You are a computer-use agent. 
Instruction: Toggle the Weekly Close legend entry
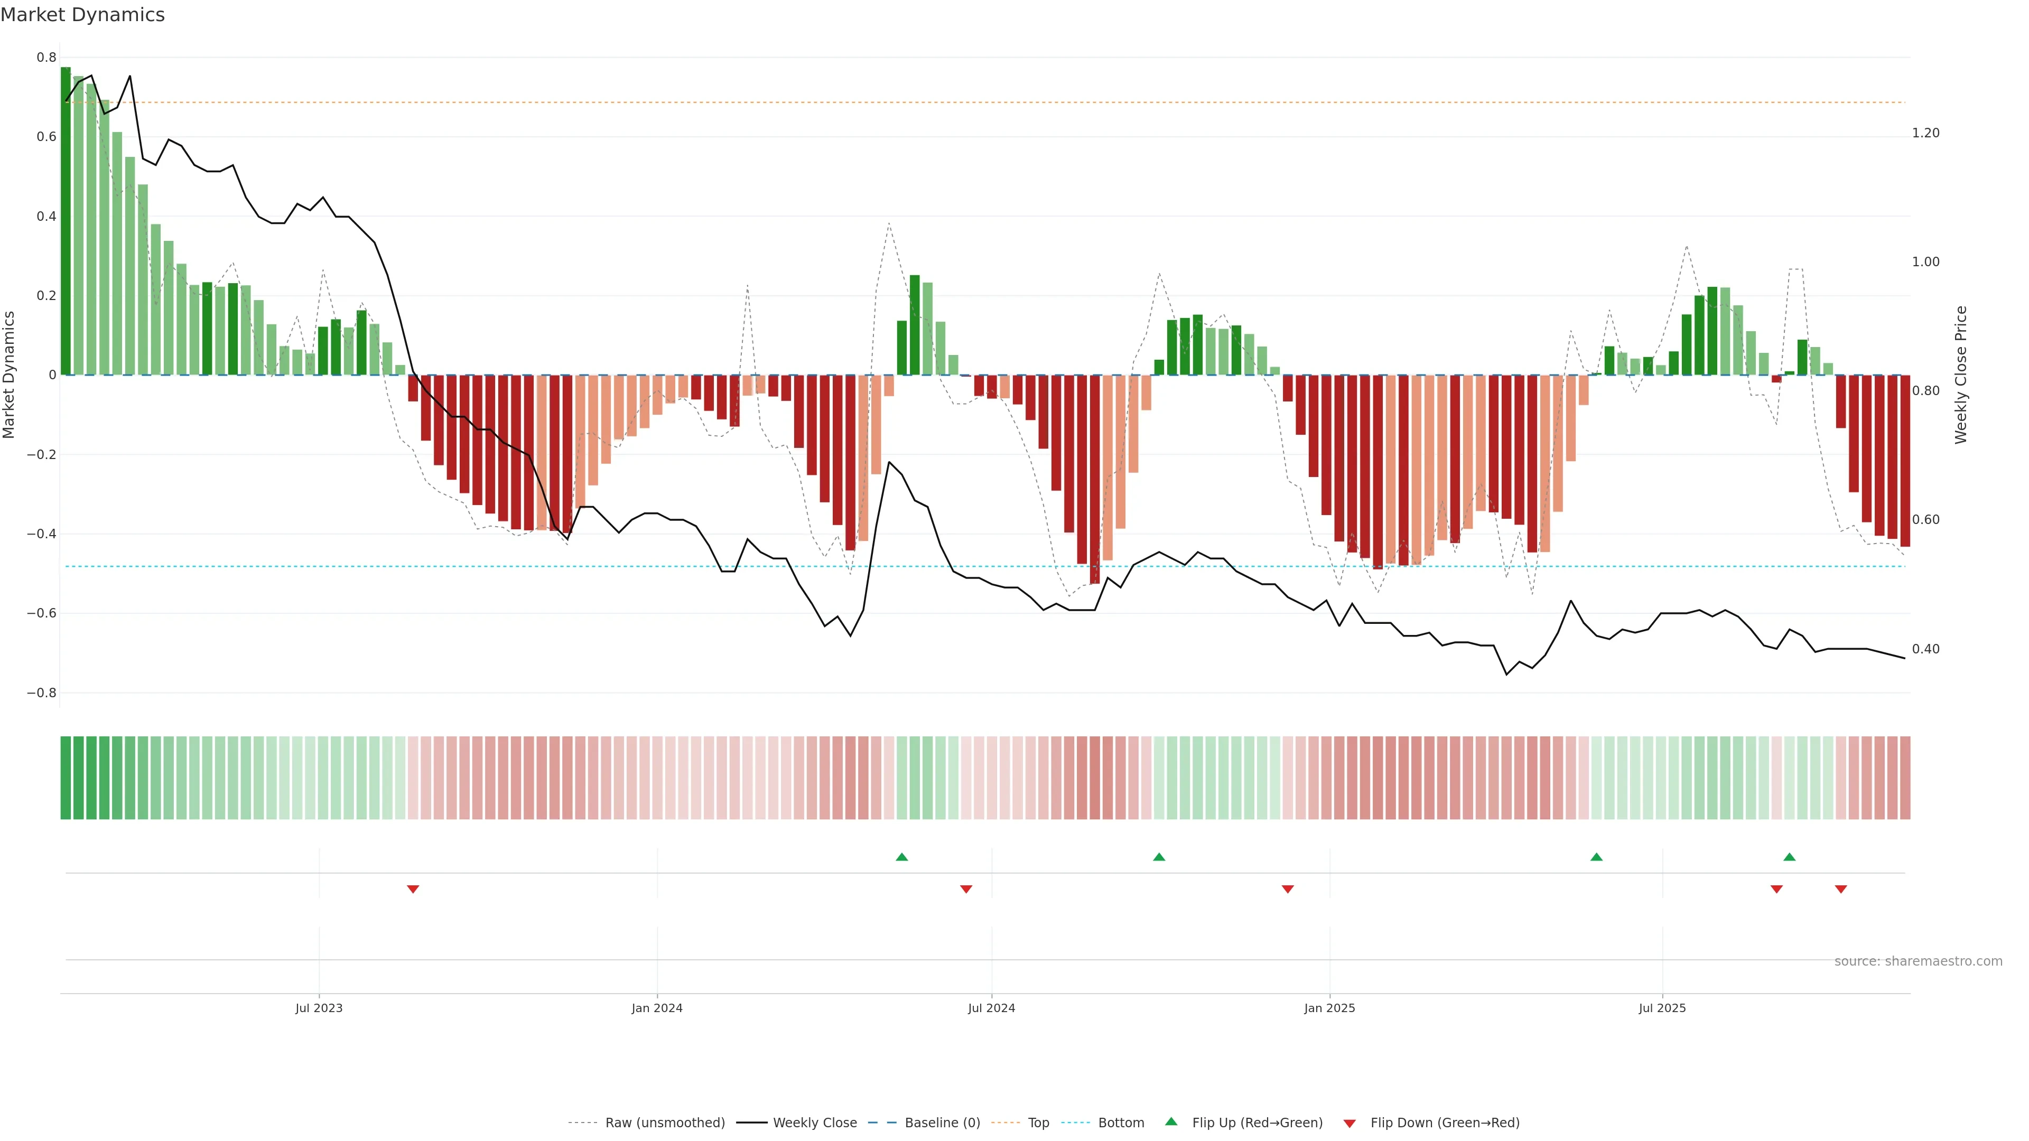[x=814, y=1123]
